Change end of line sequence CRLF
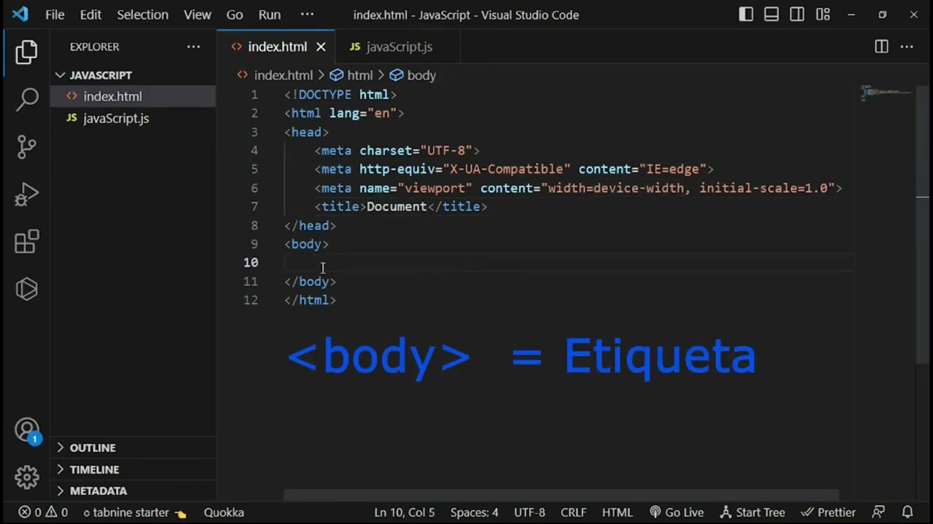 coord(574,512)
